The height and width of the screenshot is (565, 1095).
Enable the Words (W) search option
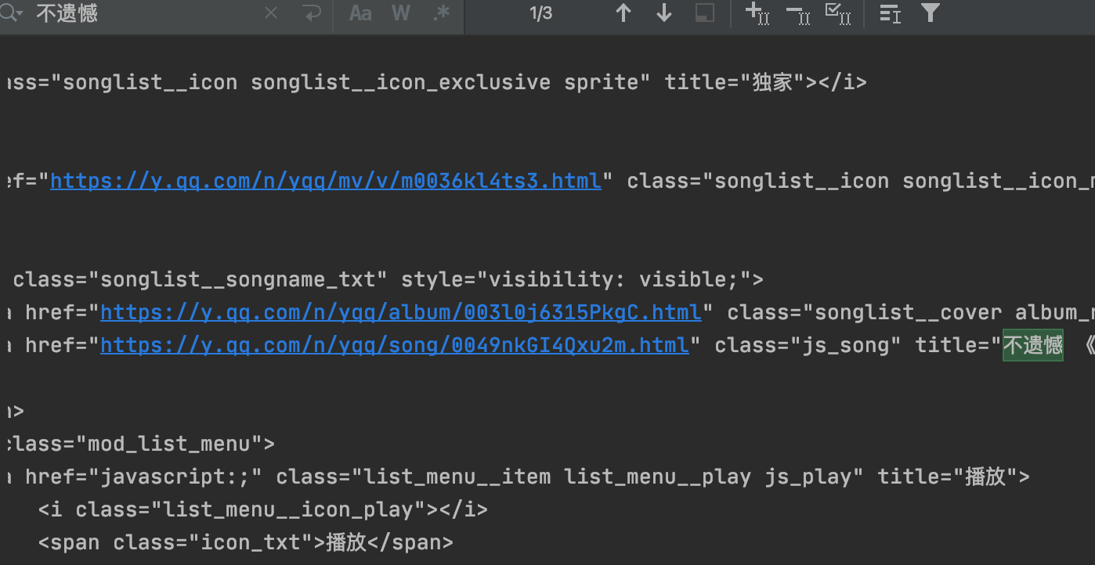400,13
